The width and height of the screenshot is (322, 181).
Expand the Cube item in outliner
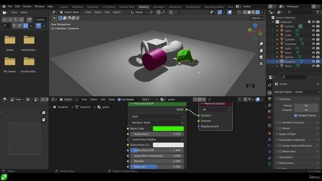point(277,35)
